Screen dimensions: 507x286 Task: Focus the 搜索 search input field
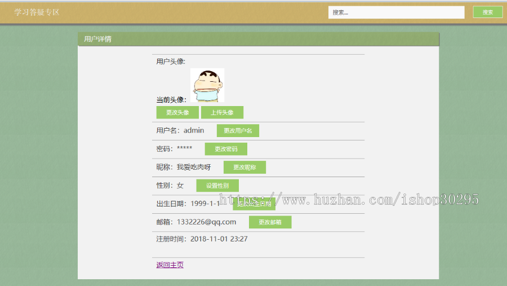[397, 12]
